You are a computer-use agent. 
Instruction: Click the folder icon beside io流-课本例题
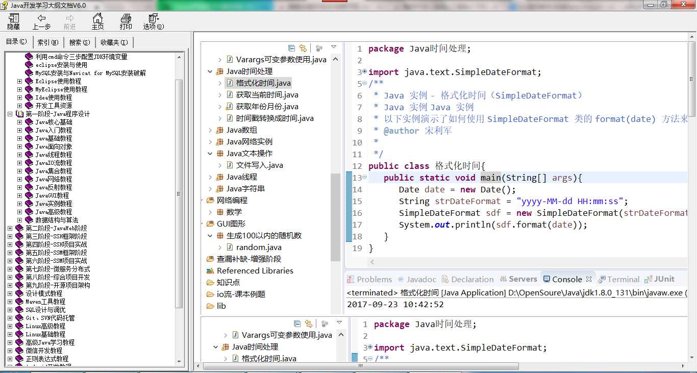(x=210, y=294)
